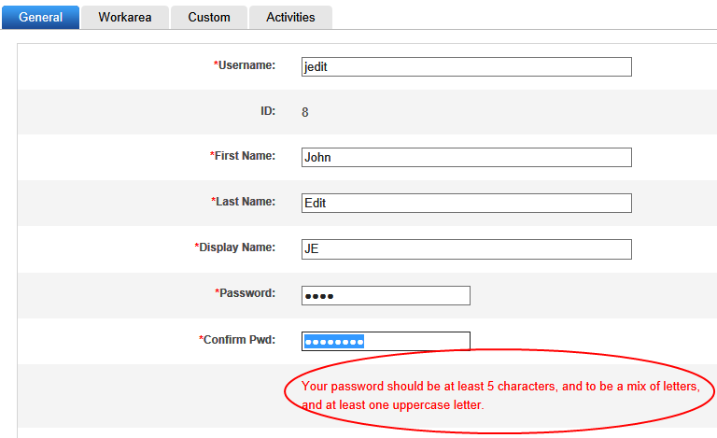Focus the Confirm Pwd input box
This screenshot has width=717, height=438.
click(x=386, y=341)
